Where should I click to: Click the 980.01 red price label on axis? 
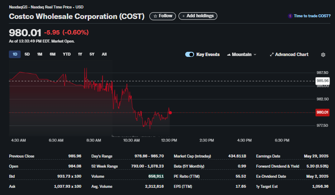322,112
